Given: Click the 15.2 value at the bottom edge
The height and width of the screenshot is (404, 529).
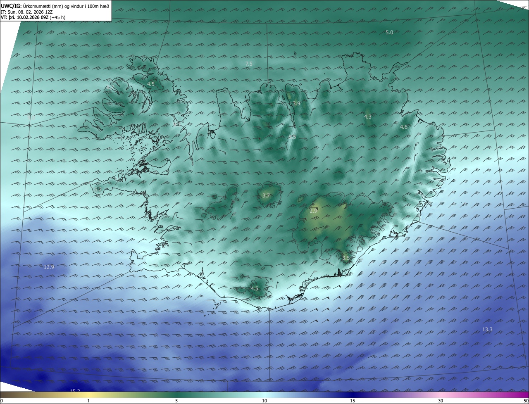Looking at the screenshot, I should pyautogui.click(x=75, y=391).
